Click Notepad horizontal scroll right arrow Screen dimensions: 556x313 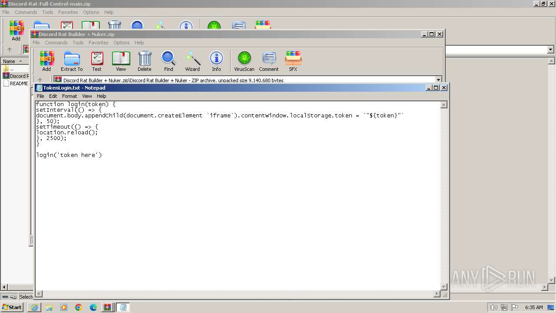[x=437, y=294]
